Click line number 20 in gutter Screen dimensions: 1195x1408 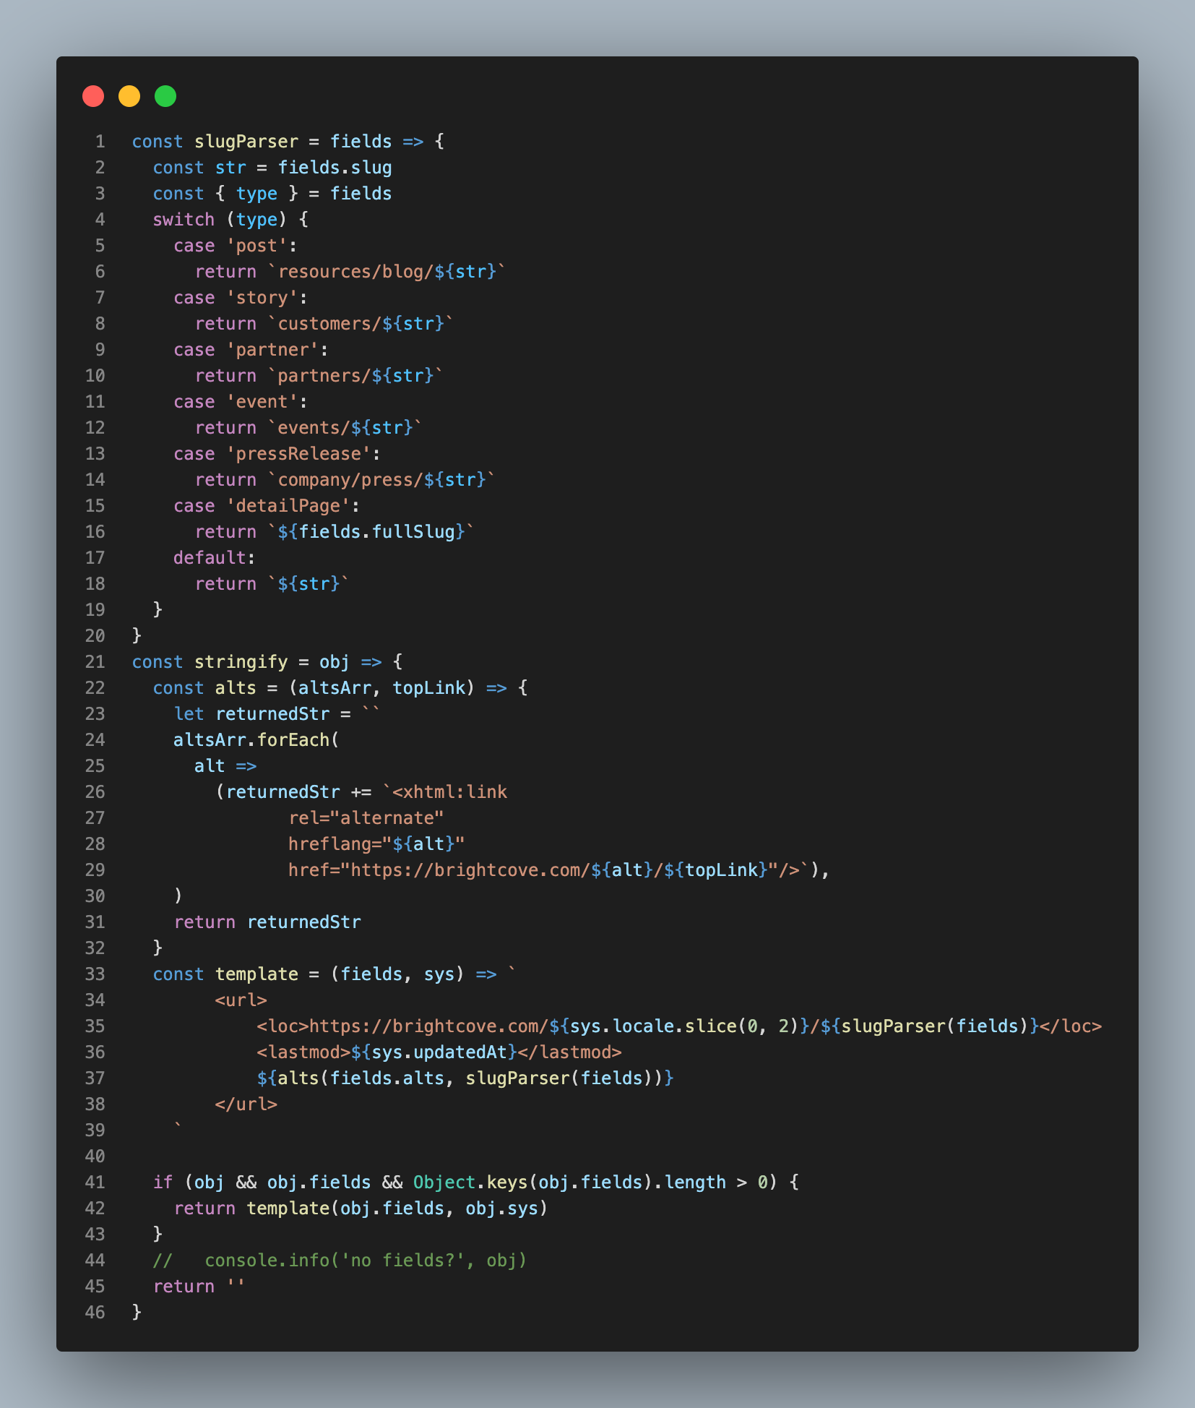(95, 636)
